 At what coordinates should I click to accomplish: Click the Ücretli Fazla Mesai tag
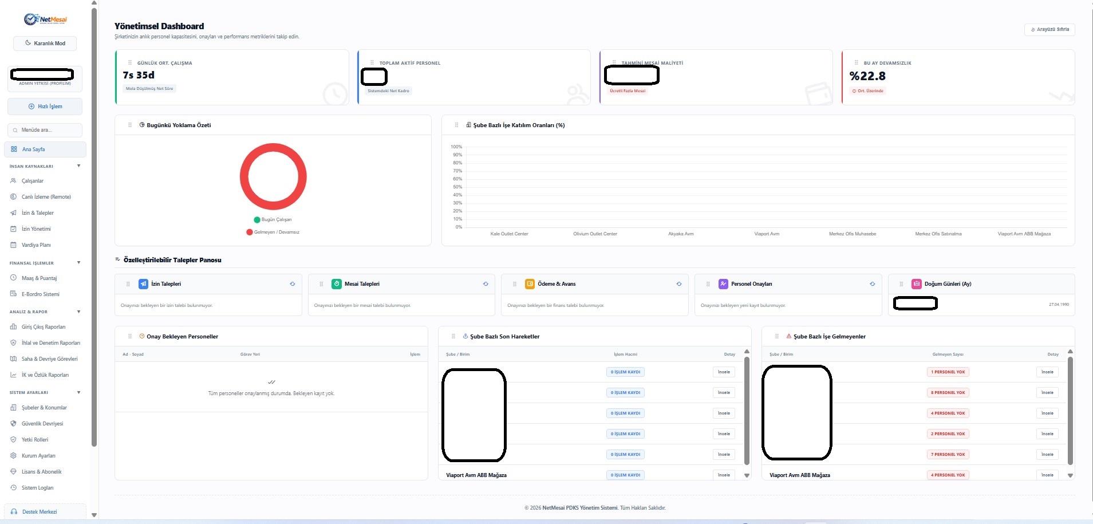coord(628,90)
